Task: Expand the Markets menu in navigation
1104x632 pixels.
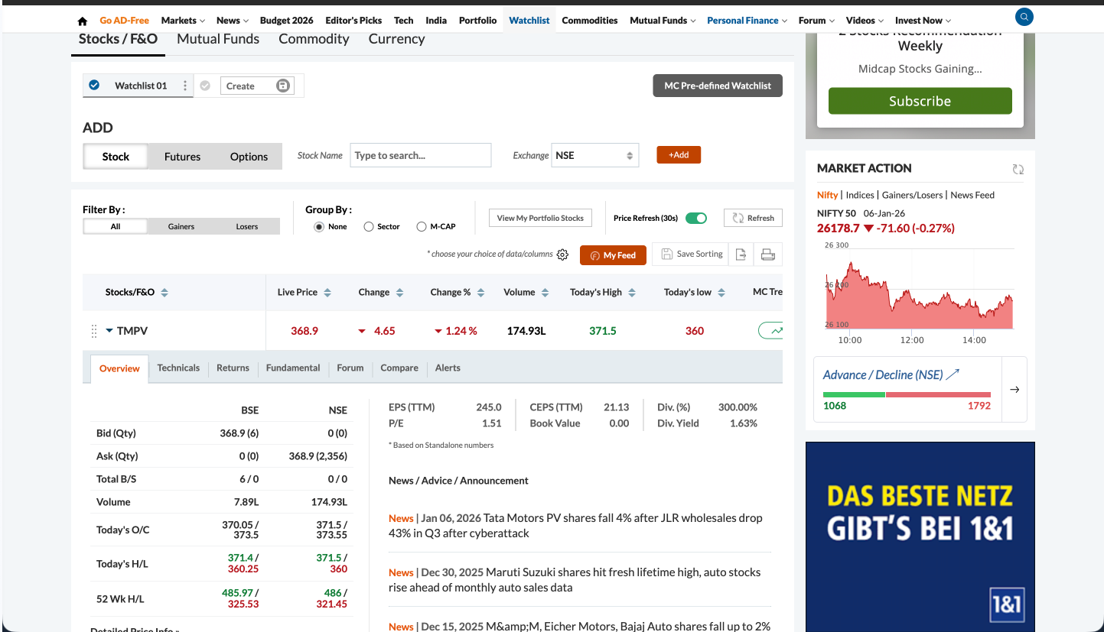Action: pos(182,21)
